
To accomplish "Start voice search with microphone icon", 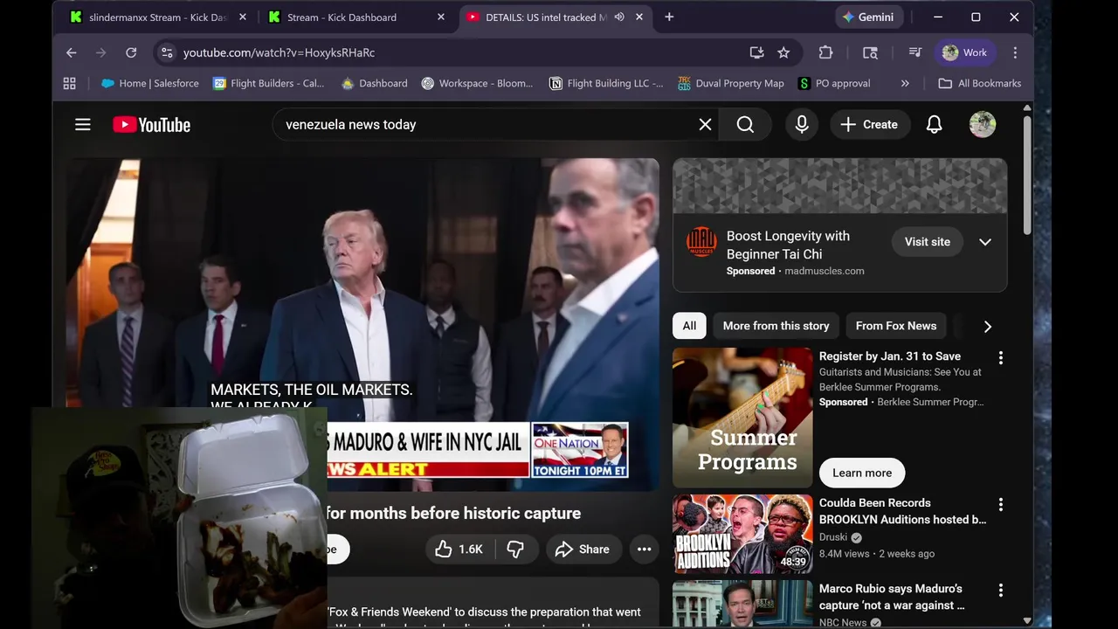I will click(802, 125).
